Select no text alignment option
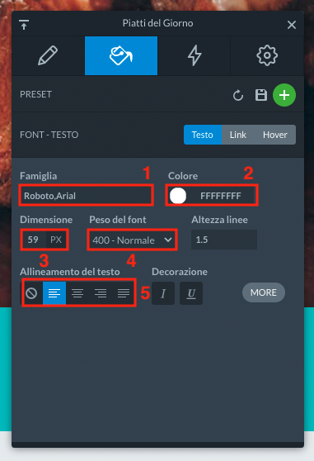The height and width of the screenshot is (461, 314). [x=31, y=293]
